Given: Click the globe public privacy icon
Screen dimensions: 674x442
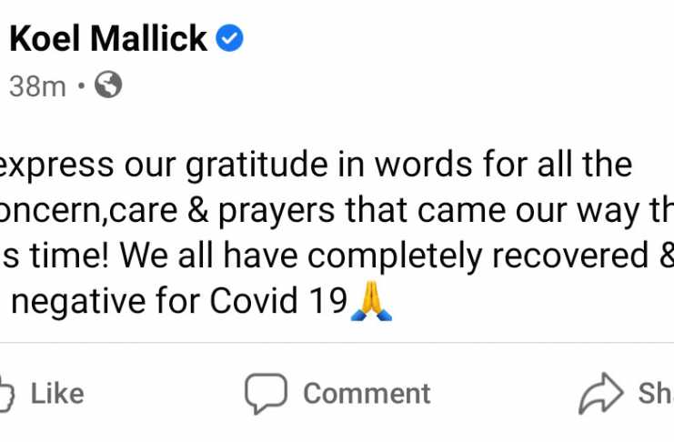Looking at the screenshot, I should pyautogui.click(x=108, y=85).
